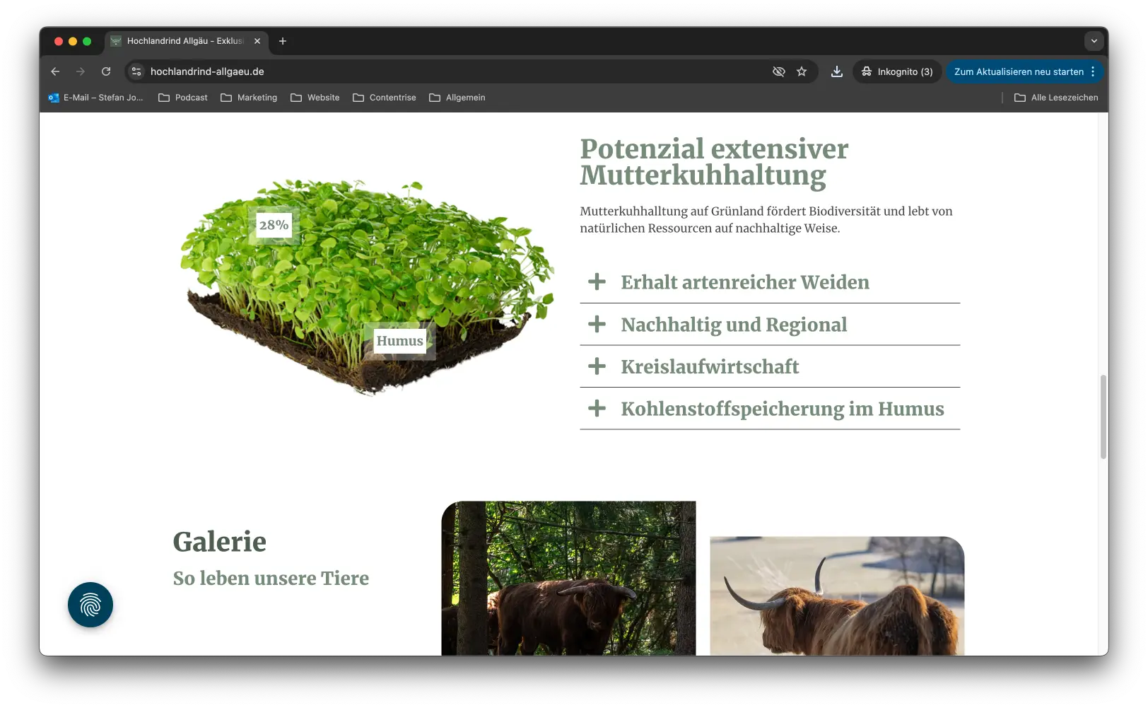Viewport: 1148px width, 708px height.
Task: Expand 'Kohlenstoffspeicherung im Humus' section
Action: coord(782,409)
